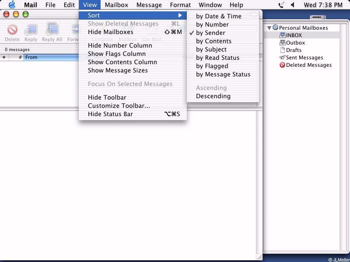This screenshot has width=350, height=262.
Task: Sort messages by Number
Action: 223,24
